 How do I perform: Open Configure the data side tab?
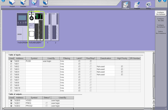point(160,20)
